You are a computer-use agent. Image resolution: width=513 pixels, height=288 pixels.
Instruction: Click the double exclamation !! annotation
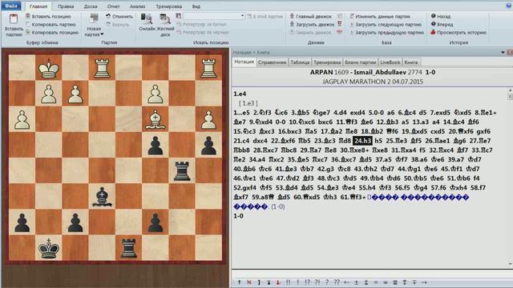[x=288, y=282]
